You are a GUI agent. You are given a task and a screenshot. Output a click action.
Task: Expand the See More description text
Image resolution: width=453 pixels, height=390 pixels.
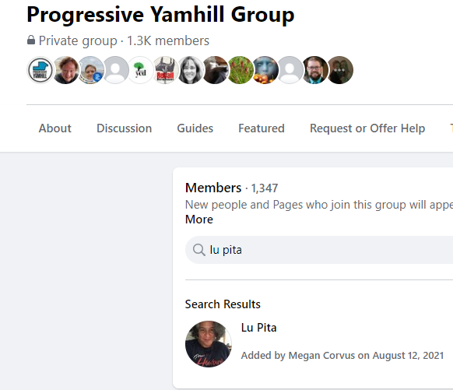click(x=199, y=220)
